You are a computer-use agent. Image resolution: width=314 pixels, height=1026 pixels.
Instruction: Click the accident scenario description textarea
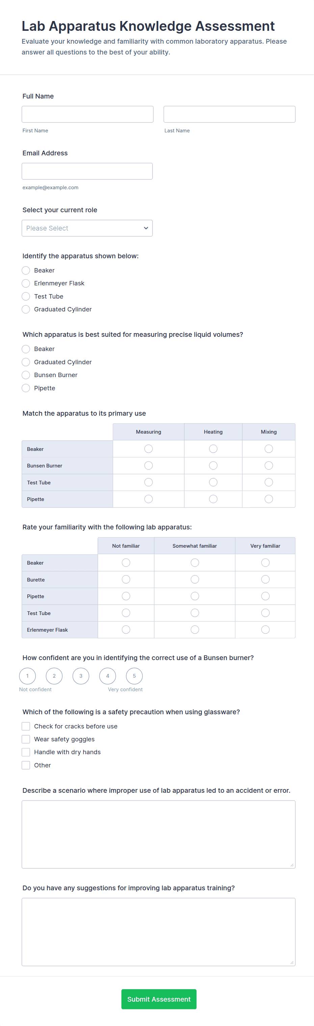pos(158,834)
